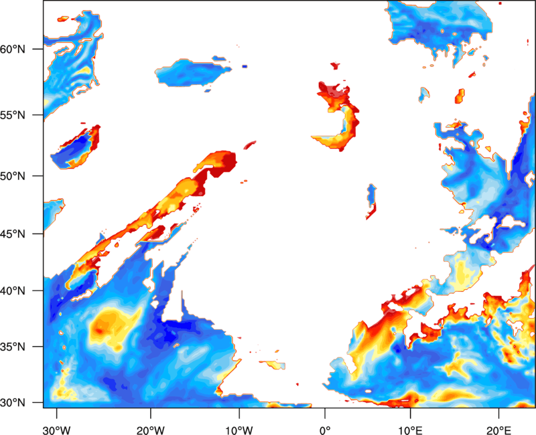The height and width of the screenshot is (435, 536).
Task: Click the 30°W longitude label
Action: (x=56, y=430)
